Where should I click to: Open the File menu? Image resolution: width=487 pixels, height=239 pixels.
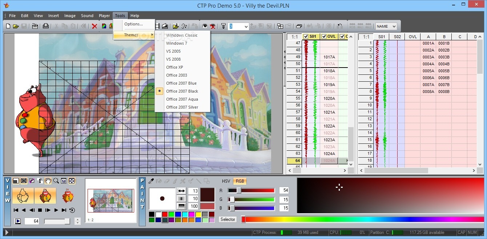click(x=12, y=16)
